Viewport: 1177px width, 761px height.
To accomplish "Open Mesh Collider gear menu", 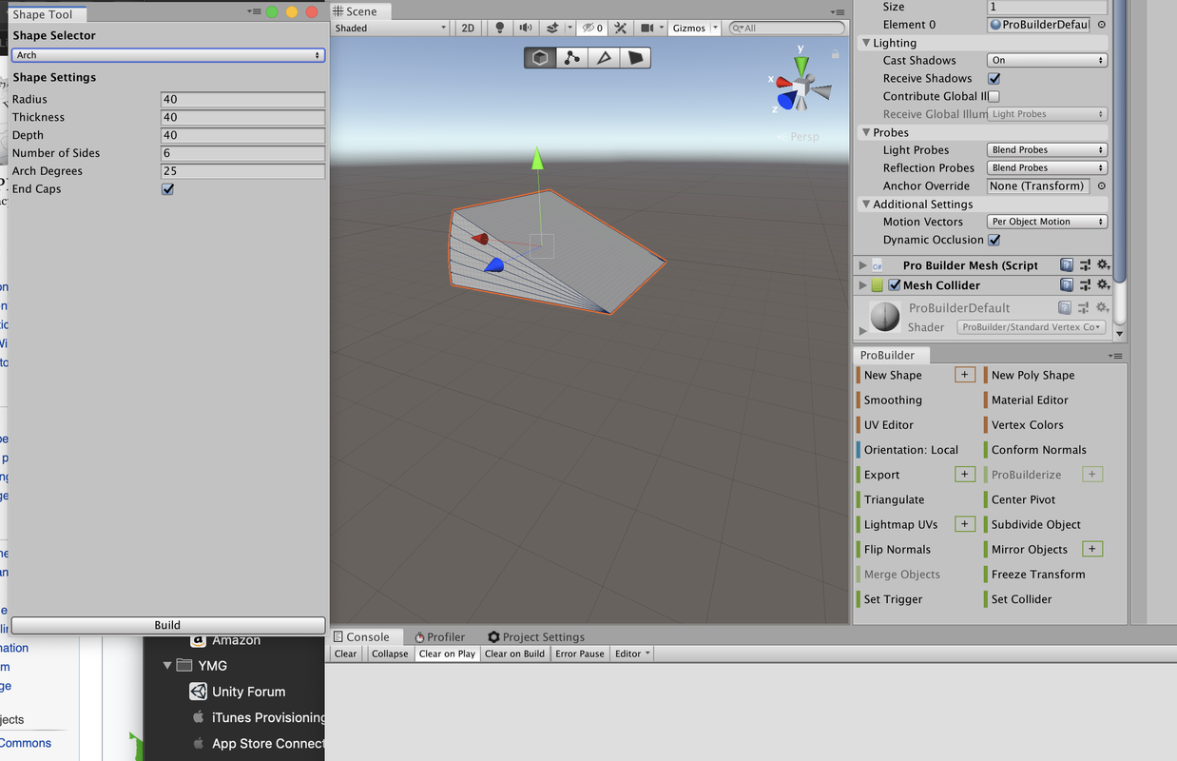I will (1103, 284).
